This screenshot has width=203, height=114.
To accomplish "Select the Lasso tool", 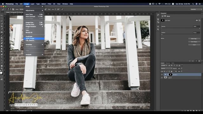I will point(2,21).
